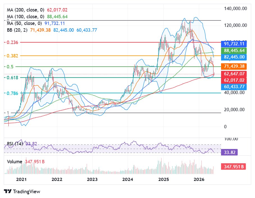Select the MA (100, close, 0) legend
Viewport: 255px width, 198px height.
(26, 17)
